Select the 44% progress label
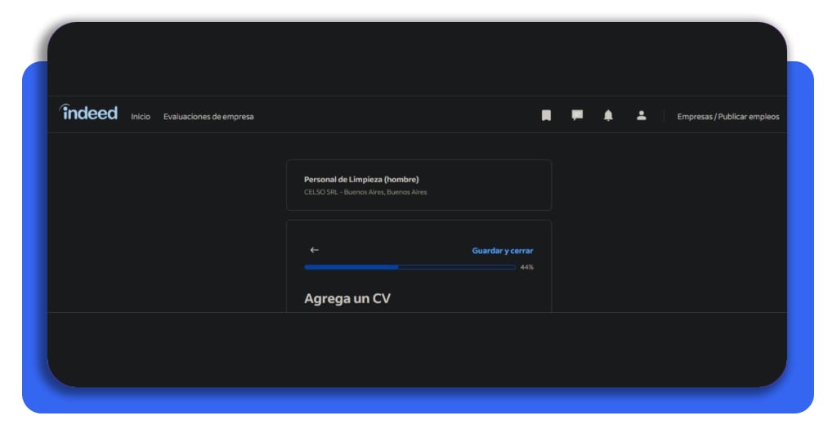This screenshot has height=438, width=837. [527, 267]
